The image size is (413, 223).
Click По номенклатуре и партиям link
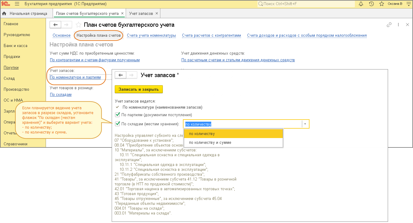75,77
